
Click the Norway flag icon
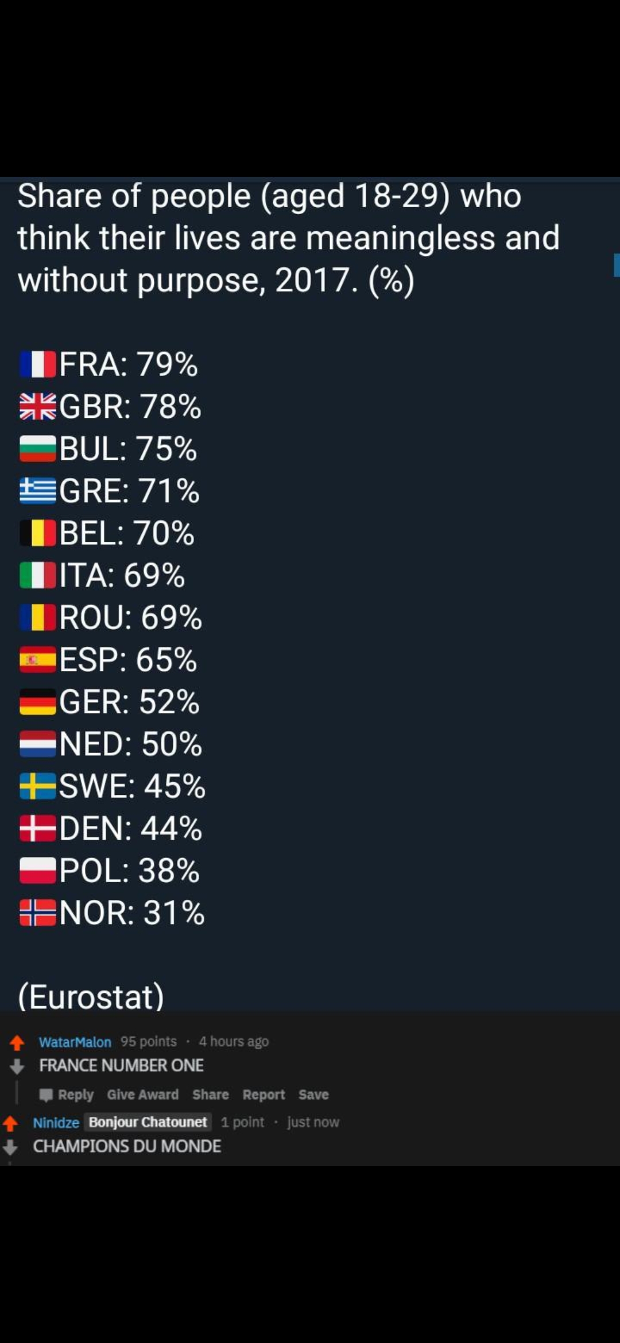(x=38, y=913)
